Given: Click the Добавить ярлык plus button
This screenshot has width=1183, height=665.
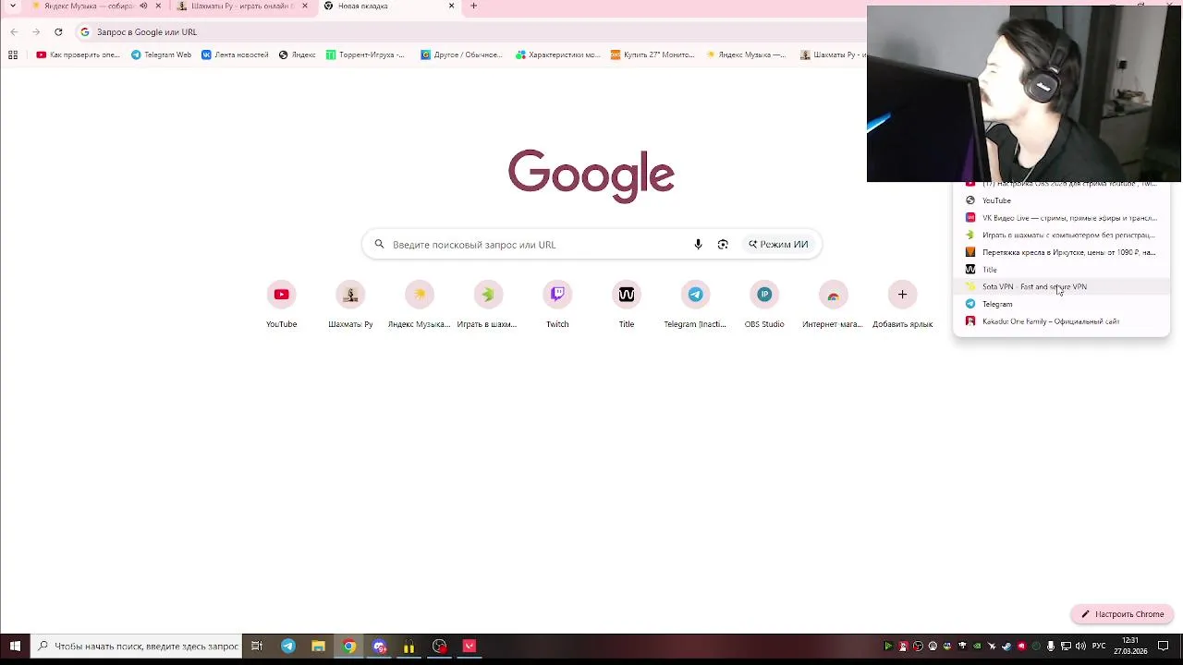Looking at the screenshot, I should [x=902, y=295].
